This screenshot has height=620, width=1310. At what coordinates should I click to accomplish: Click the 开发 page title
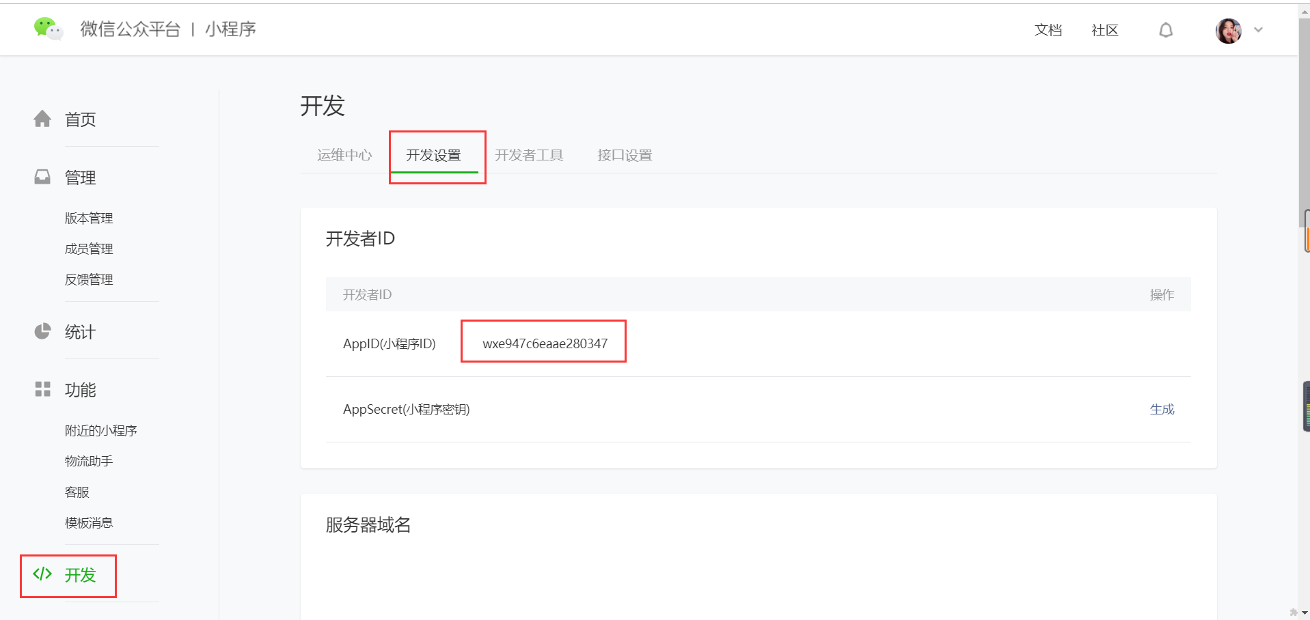tap(323, 106)
